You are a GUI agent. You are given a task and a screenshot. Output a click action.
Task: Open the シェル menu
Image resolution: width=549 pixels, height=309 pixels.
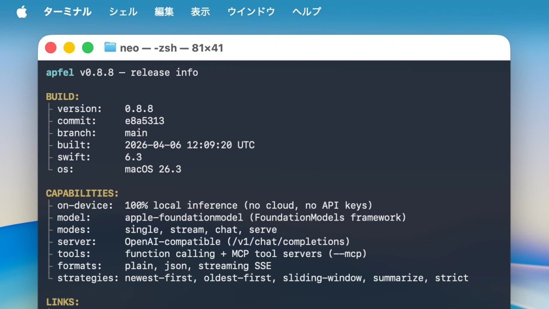coord(123,12)
